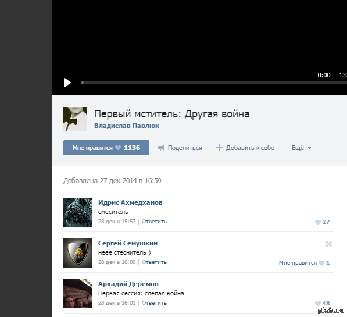
Task: Reply to Аркадий Дерёмов comment
Action: tap(154, 303)
